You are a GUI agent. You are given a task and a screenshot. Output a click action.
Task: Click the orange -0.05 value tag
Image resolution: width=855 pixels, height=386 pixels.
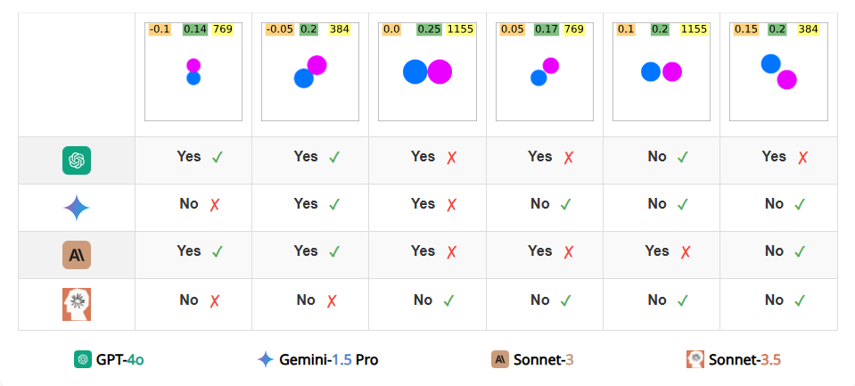tap(280, 29)
